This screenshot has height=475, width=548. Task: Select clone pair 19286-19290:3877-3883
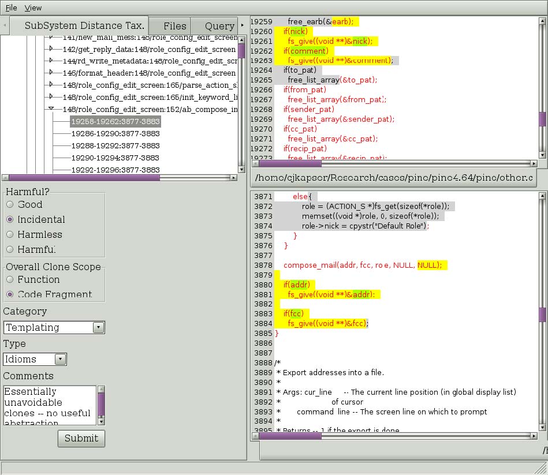[115, 134]
